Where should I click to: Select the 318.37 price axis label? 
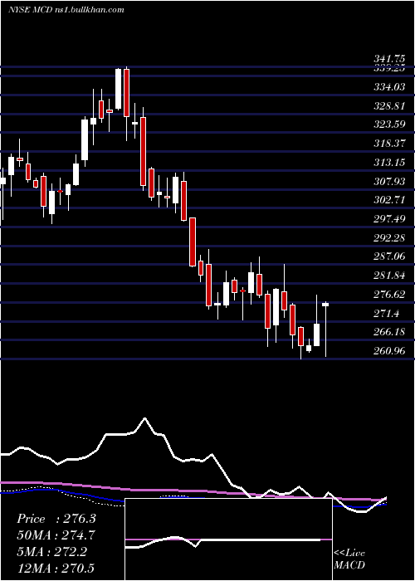point(389,143)
